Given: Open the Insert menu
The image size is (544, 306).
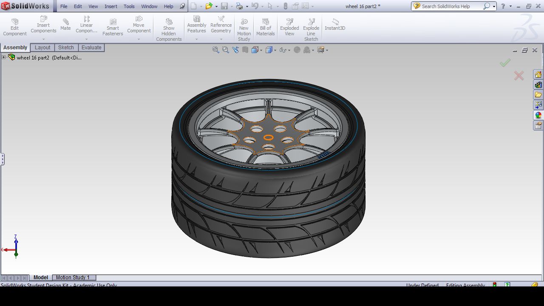Looking at the screenshot, I should (111, 6).
